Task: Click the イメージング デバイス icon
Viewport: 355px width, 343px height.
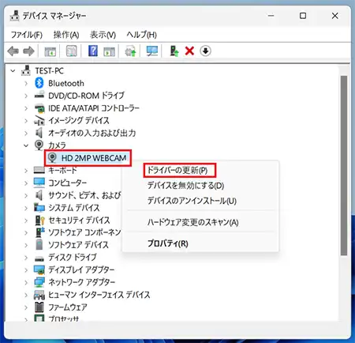Action: pos(39,121)
